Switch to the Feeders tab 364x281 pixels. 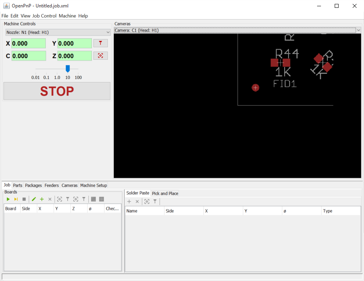coord(52,185)
